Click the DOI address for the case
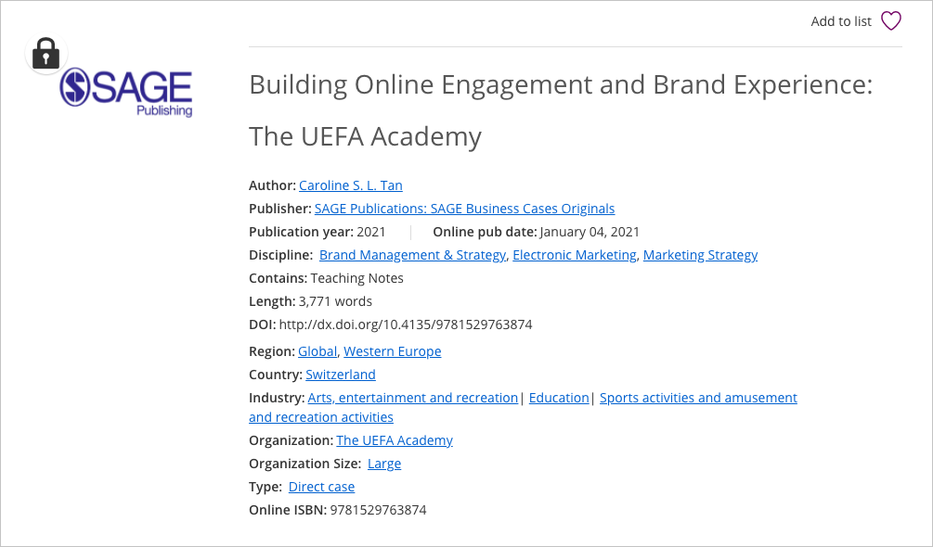933x547 pixels. [407, 324]
